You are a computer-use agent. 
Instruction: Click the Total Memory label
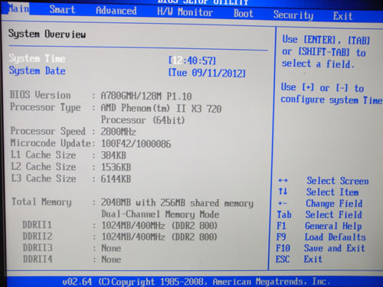tap(41, 202)
